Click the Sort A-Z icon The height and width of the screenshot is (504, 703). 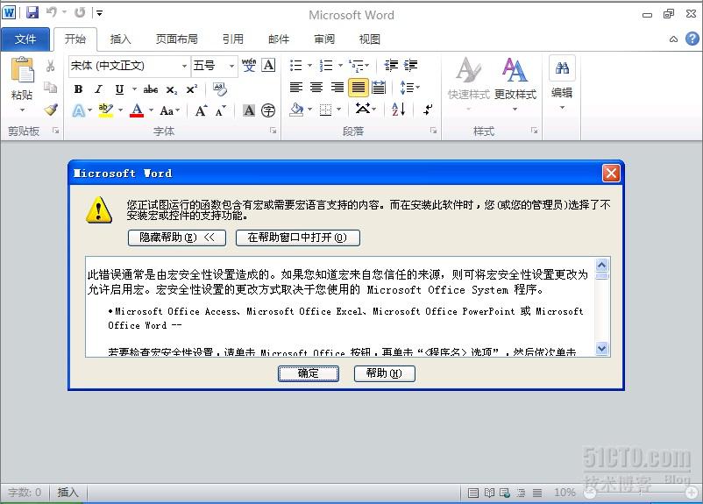398,109
